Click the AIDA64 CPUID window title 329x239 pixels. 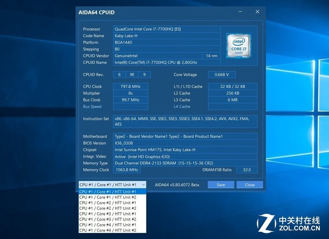[97, 12]
